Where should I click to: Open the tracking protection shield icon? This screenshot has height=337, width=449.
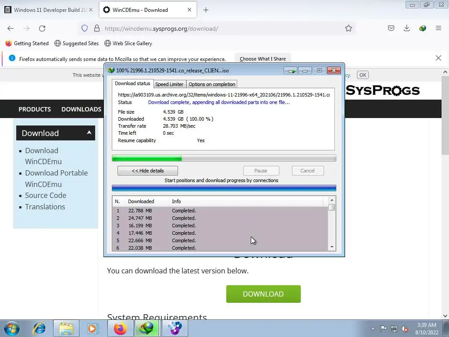pos(85,28)
